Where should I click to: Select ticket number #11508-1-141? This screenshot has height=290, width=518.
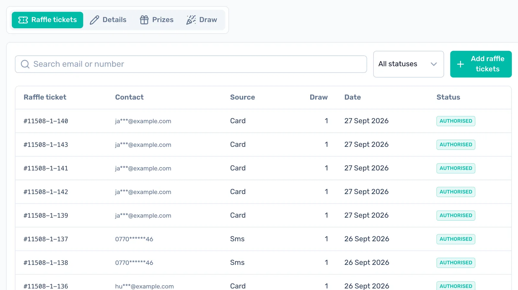[46, 168]
